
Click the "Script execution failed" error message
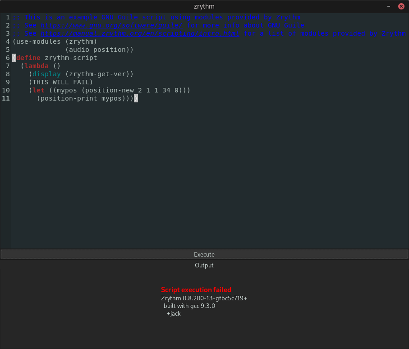[x=196, y=290]
